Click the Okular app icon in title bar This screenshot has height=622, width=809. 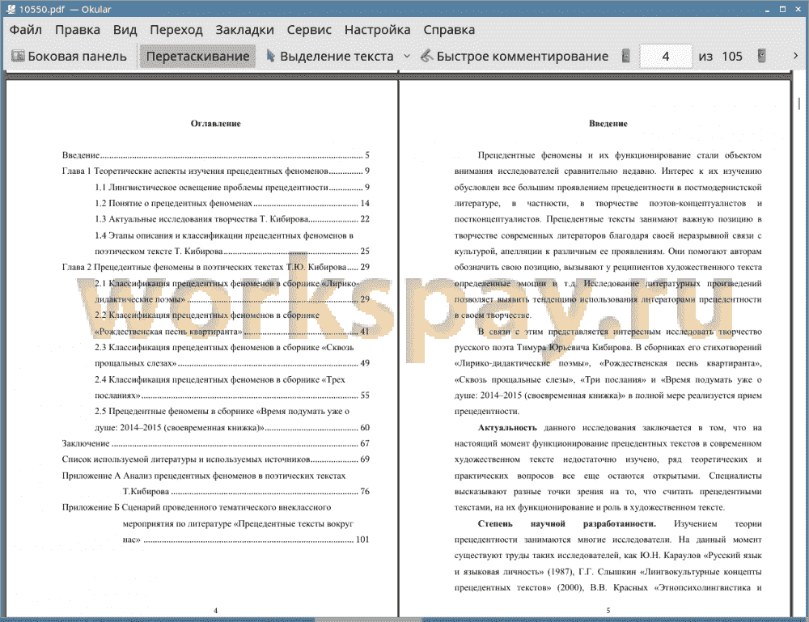(11, 9)
